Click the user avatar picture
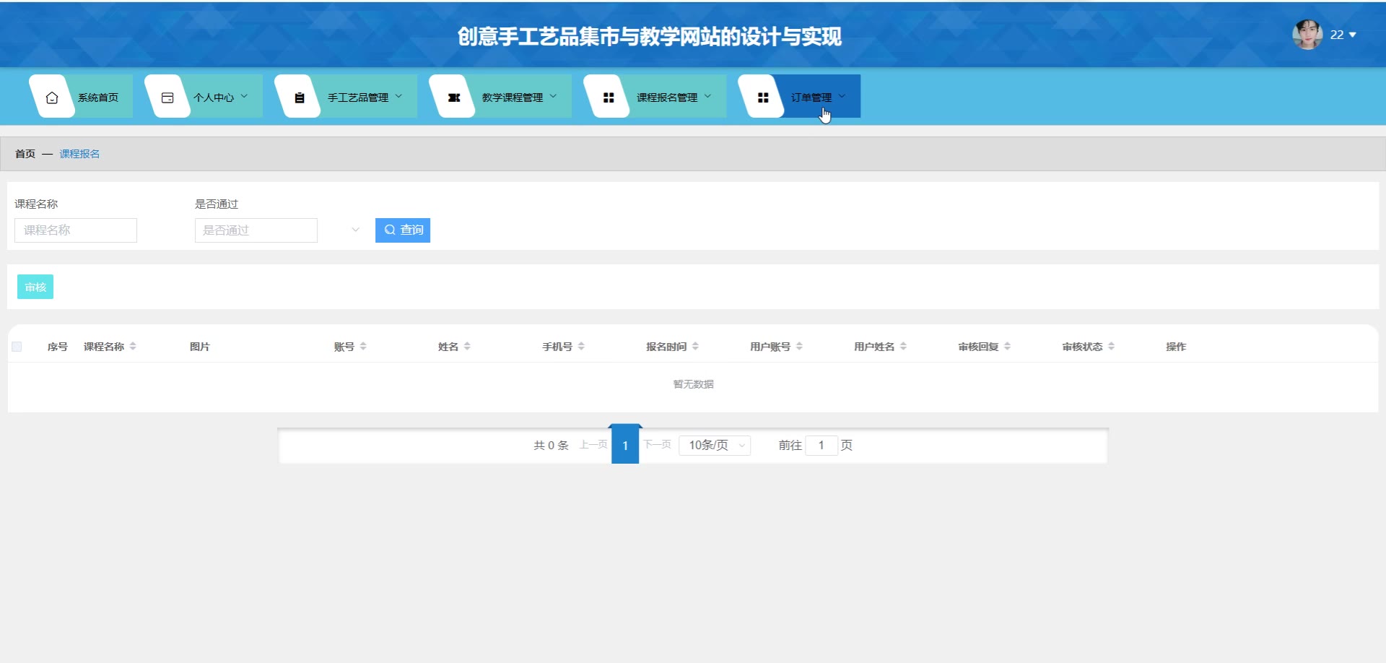1386x663 pixels. point(1307,35)
